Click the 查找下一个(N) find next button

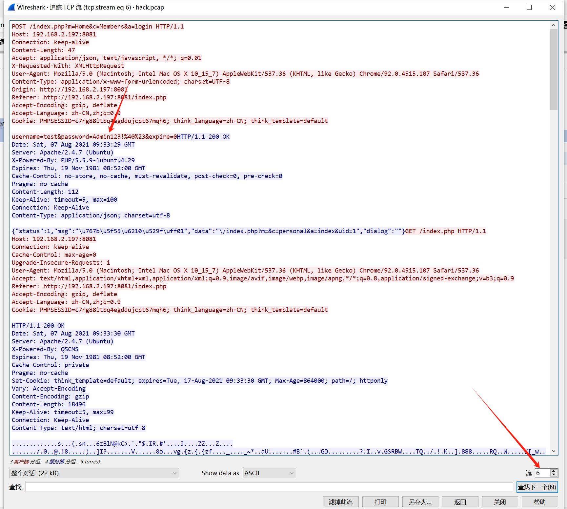pyautogui.click(x=537, y=487)
